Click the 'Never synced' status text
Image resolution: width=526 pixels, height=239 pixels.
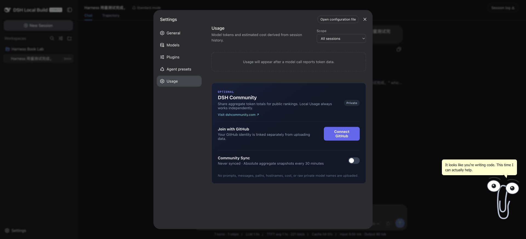pyautogui.click(x=229, y=163)
